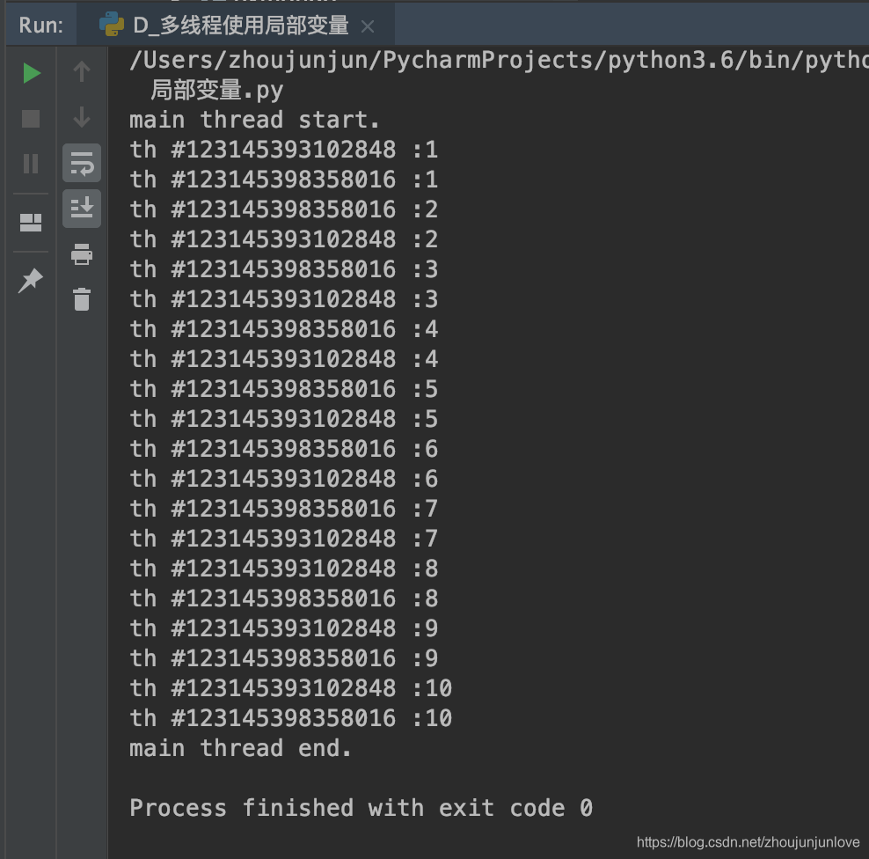Image resolution: width=869 pixels, height=859 pixels.
Task: Click 'th #123145398358016 :9' output line
Action: pyautogui.click(x=284, y=659)
